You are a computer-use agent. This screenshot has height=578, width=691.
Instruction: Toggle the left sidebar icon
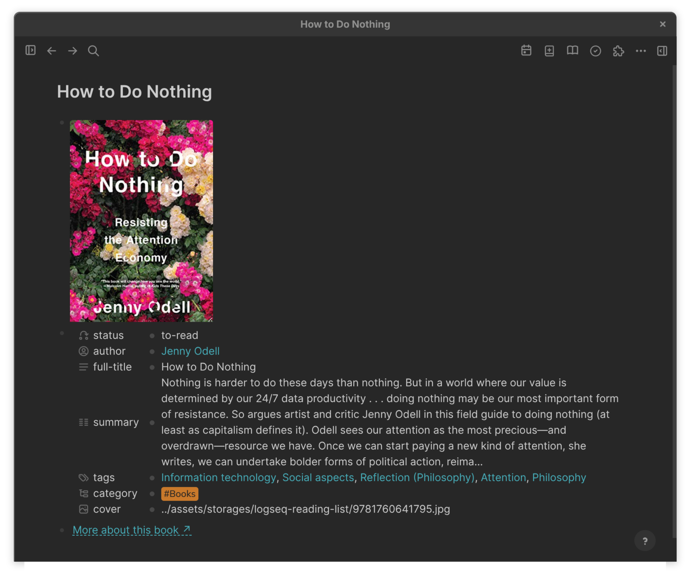[x=30, y=51]
